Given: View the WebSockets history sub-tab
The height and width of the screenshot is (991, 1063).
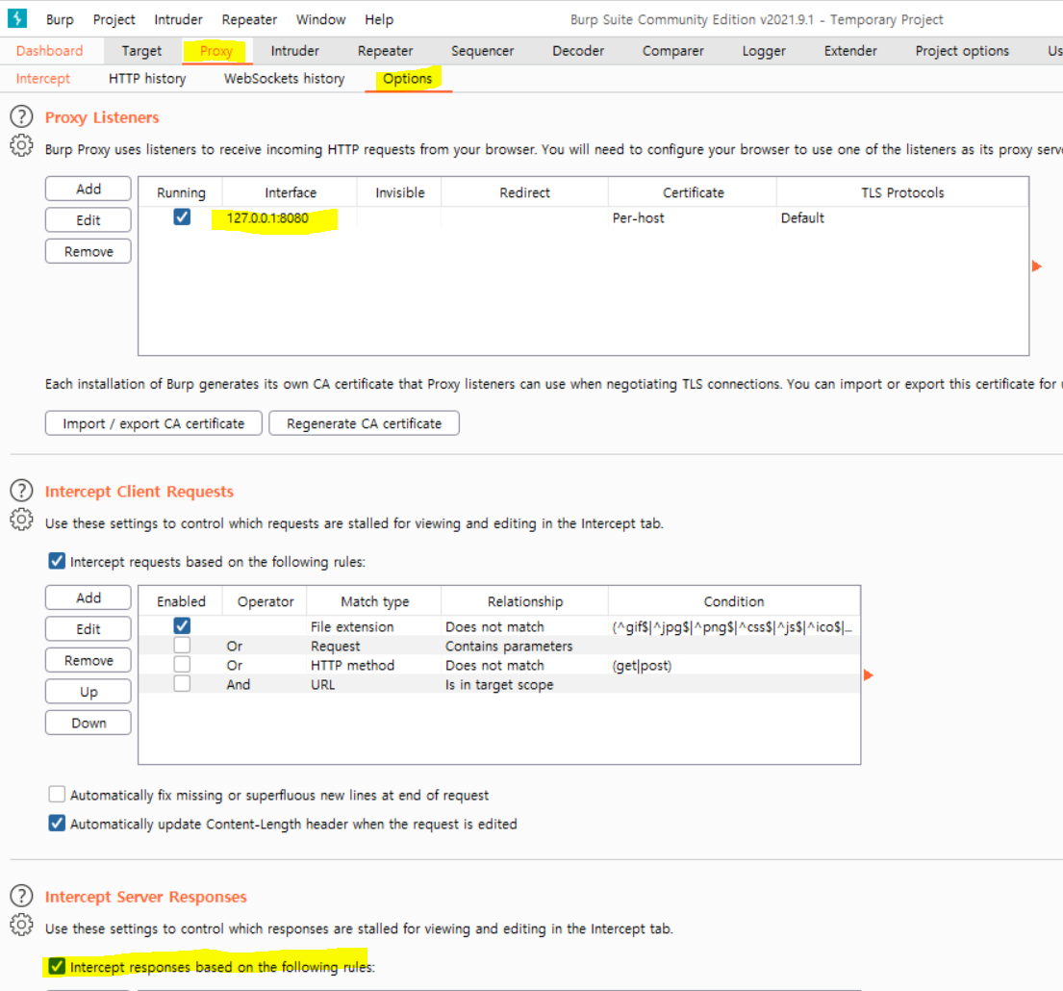Looking at the screenshot, I should point(284,79).
